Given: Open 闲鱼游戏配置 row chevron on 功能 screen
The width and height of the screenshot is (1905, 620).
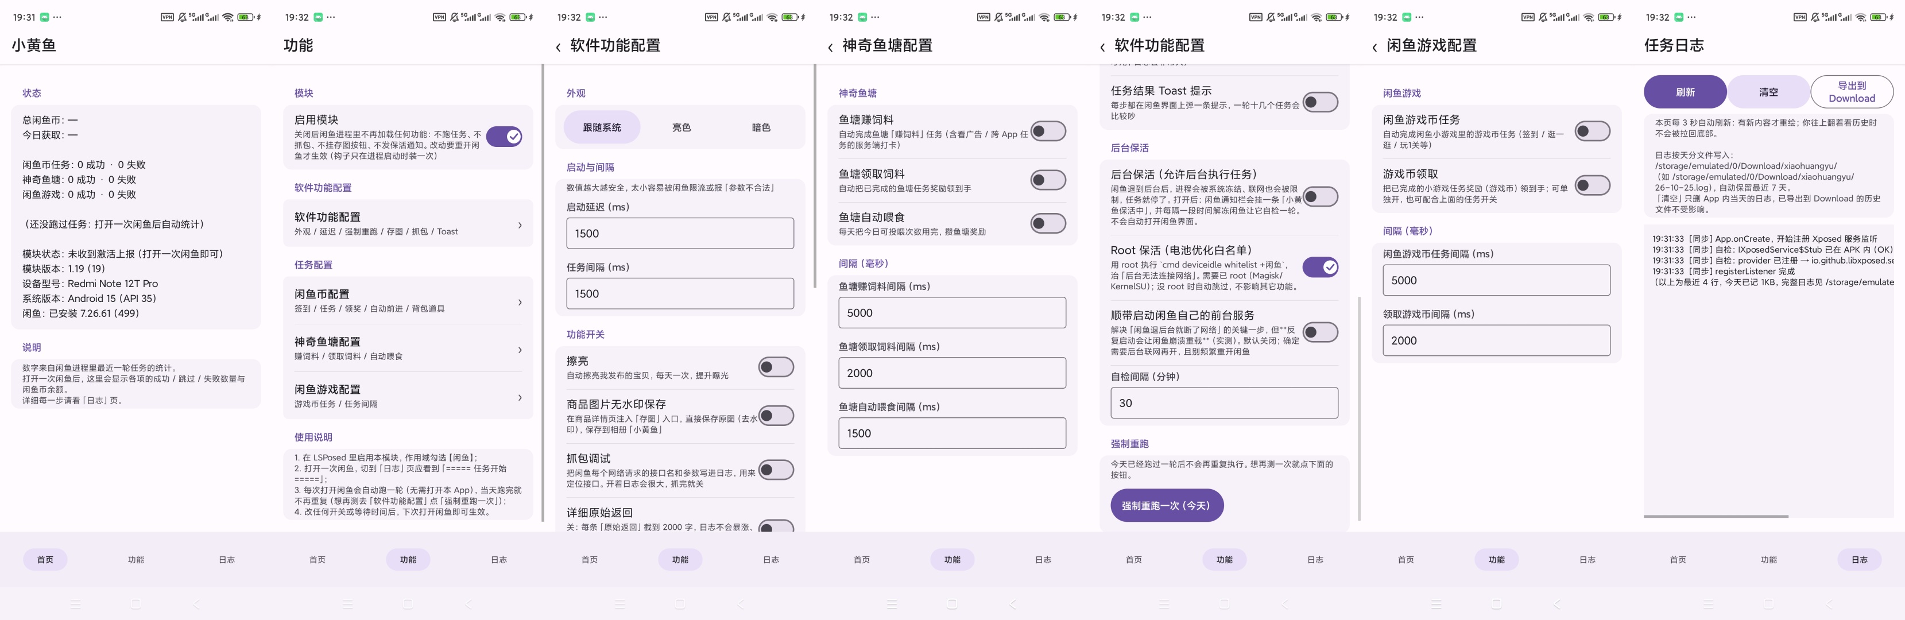Looking at the screenshot, I should pyautogui.click(x=520, y=397).
